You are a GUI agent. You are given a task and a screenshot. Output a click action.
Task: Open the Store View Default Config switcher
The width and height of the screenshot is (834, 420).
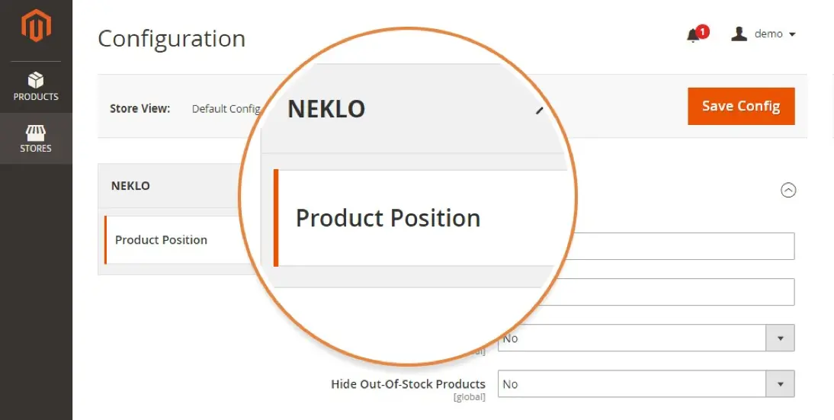tap(226, 108)
